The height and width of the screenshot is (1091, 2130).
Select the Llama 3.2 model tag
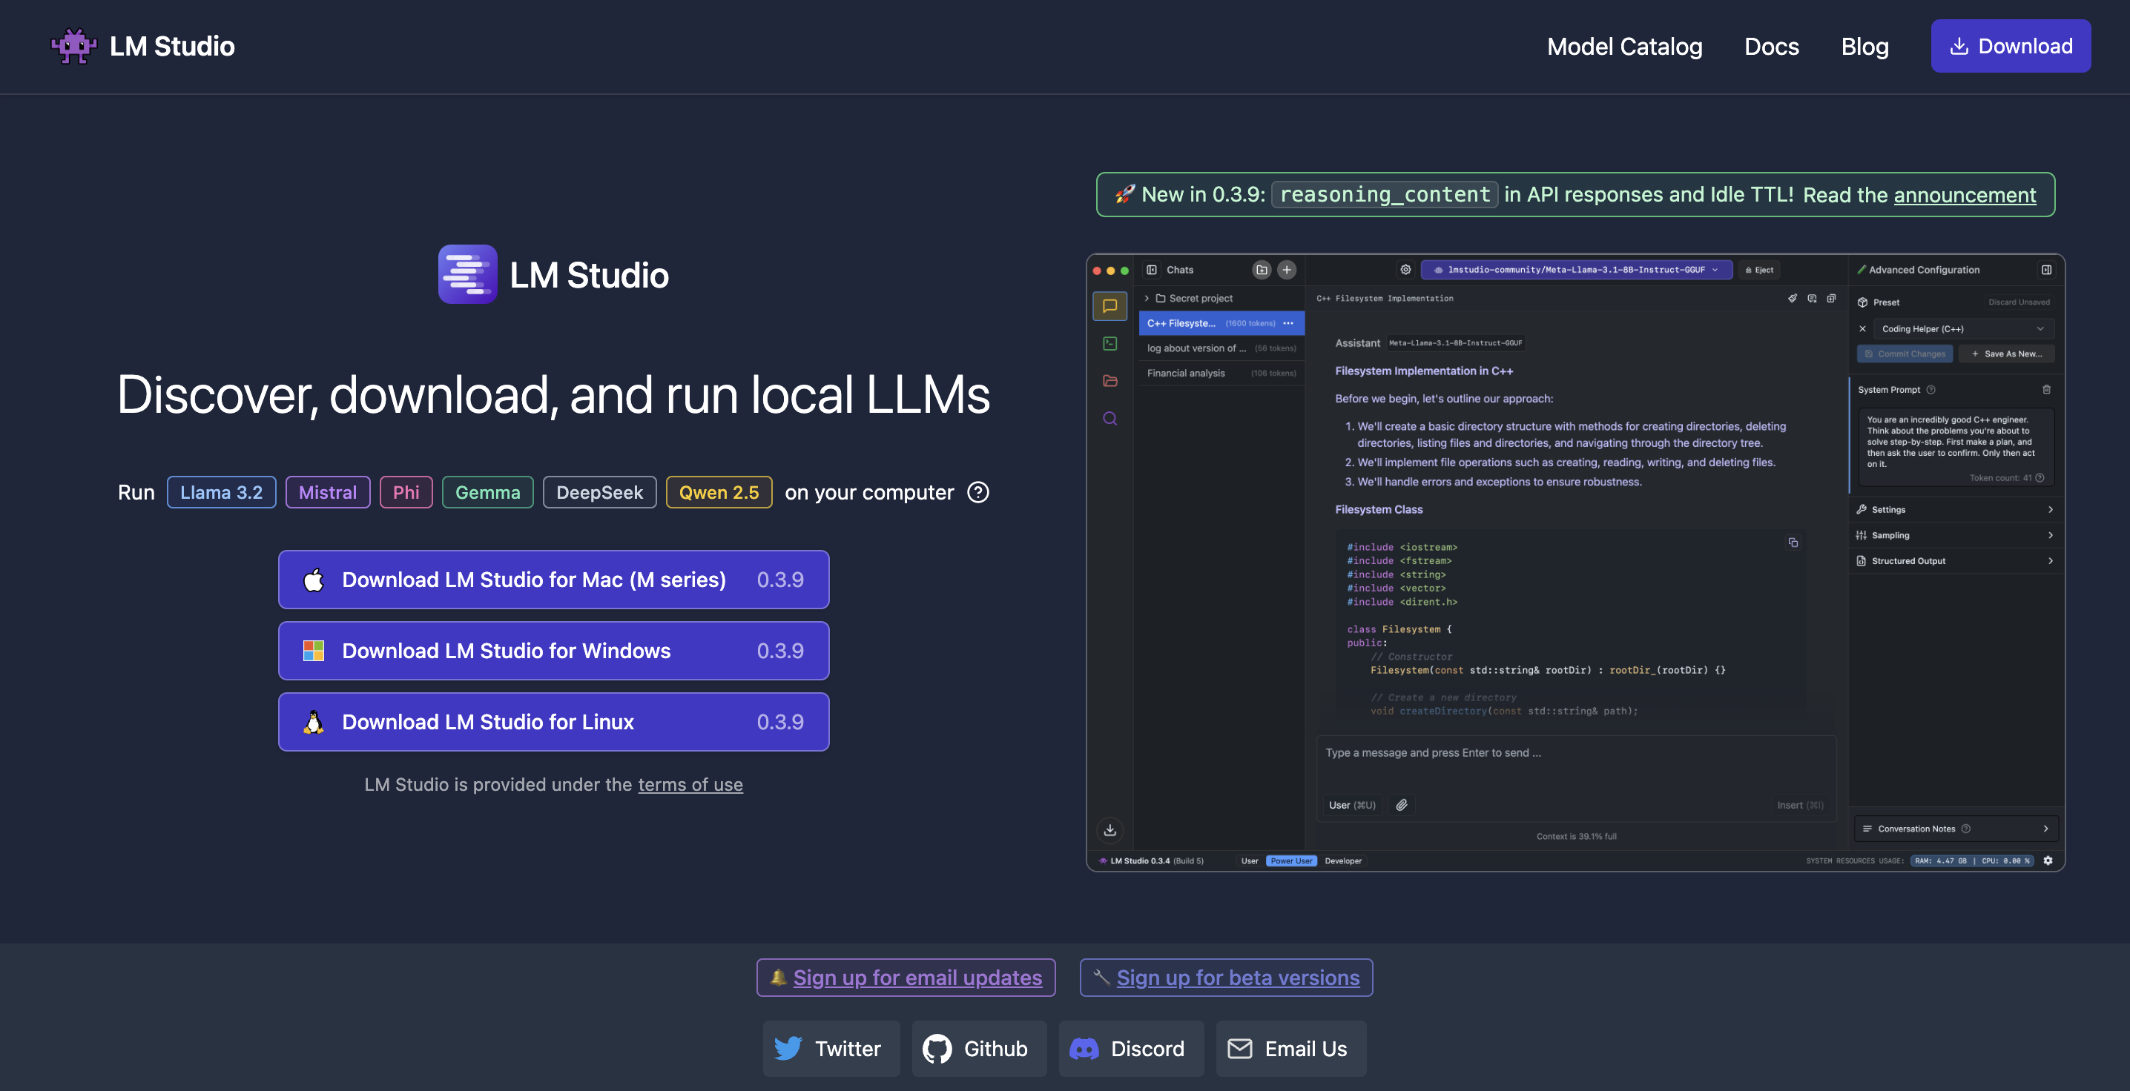[x=221, y=493]
